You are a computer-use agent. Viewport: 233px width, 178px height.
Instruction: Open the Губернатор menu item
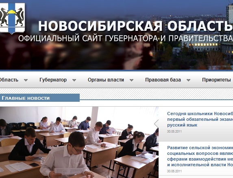[x=53, y=80]
